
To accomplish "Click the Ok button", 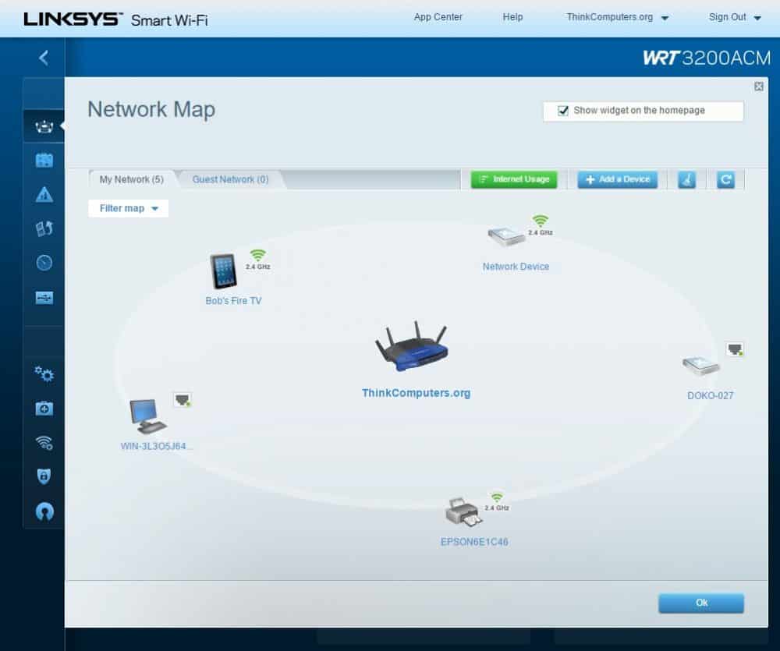I will (x=701, y=603).
